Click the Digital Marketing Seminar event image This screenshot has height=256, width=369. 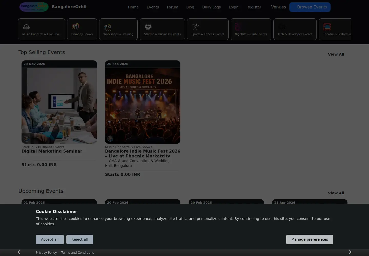59,106
